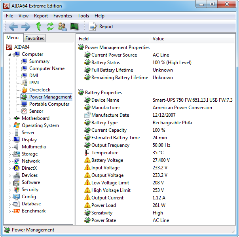Click the Motherboard chip icon
239x237 pixels.
17,118
